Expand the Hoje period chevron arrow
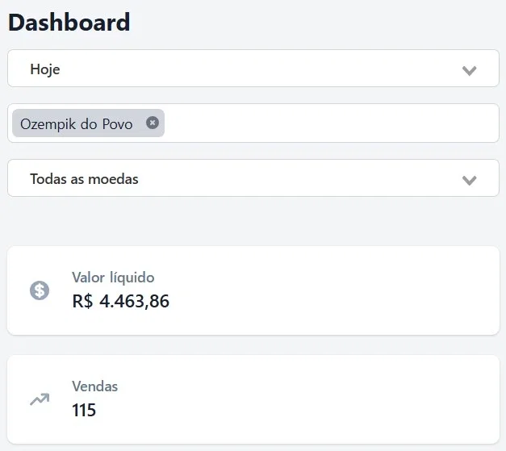This screenshot has height=451, width=506. (470, 70)
